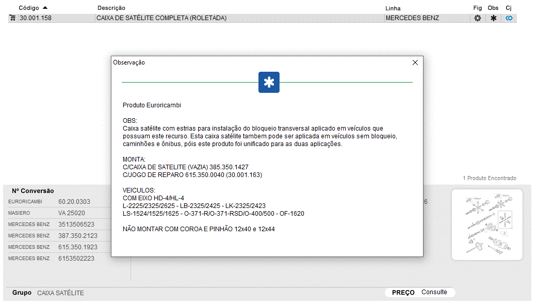Screen dimensions: 538x304
Task: Sort by the Código column arrow
Action: (45, 8)
